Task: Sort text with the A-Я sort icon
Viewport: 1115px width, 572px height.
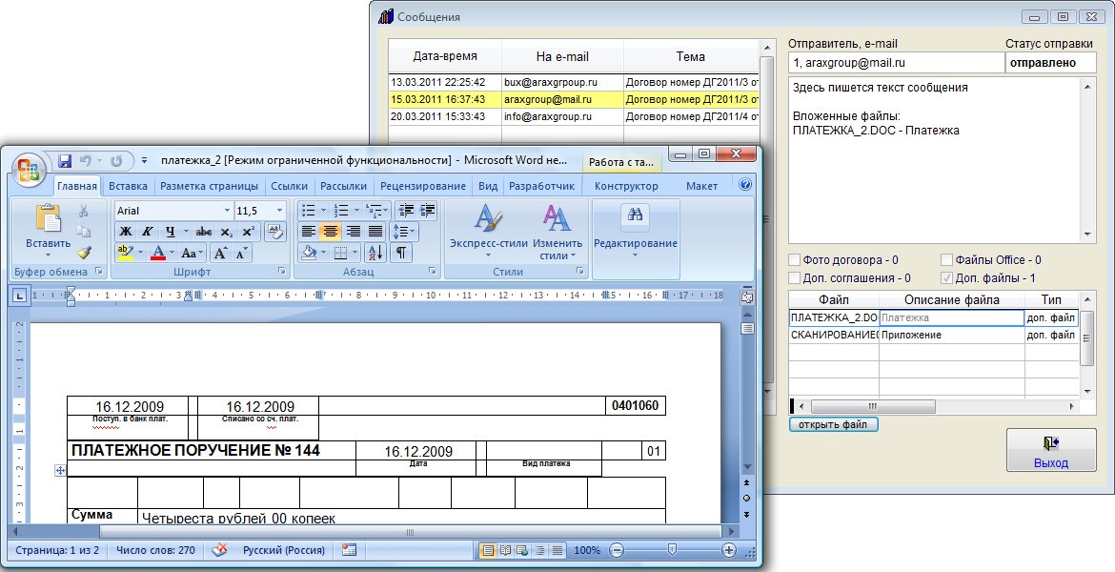Action: pos(375,253)
